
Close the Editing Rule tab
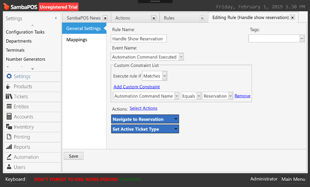point(292,17)
